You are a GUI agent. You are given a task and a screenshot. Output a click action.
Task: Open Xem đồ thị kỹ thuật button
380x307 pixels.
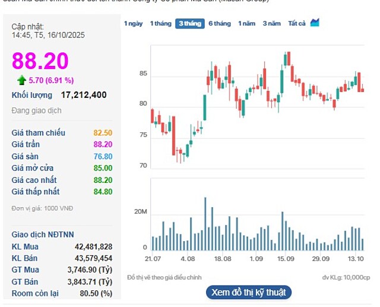point(249,292)
